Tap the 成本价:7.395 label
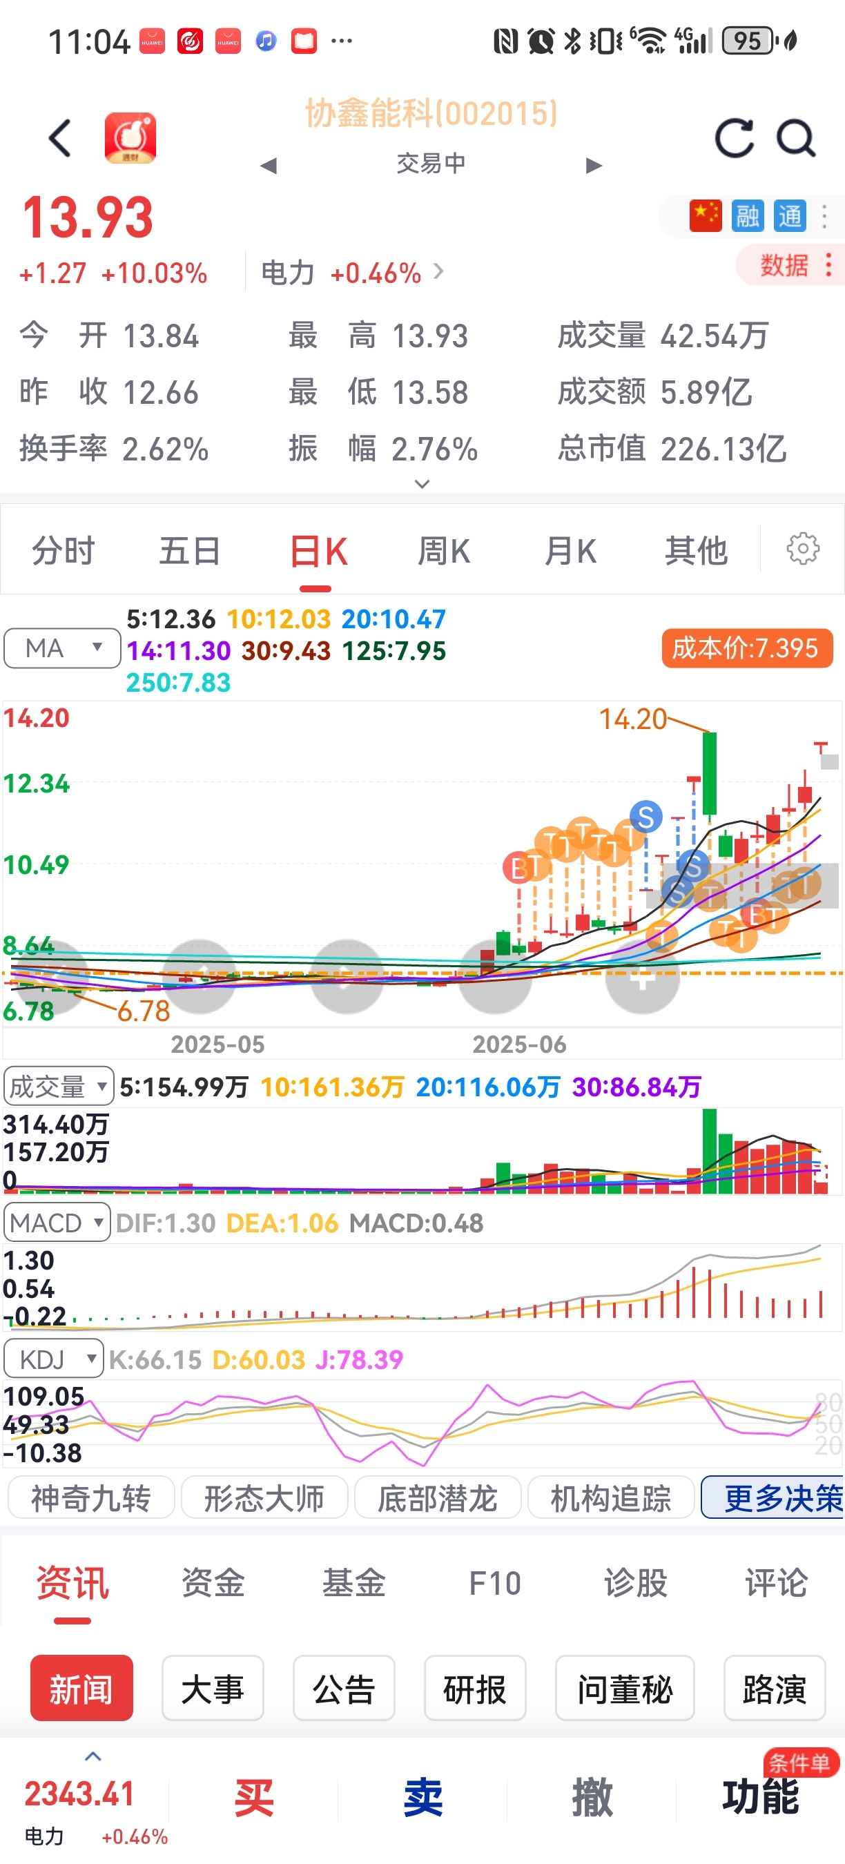 click(746, 648)
